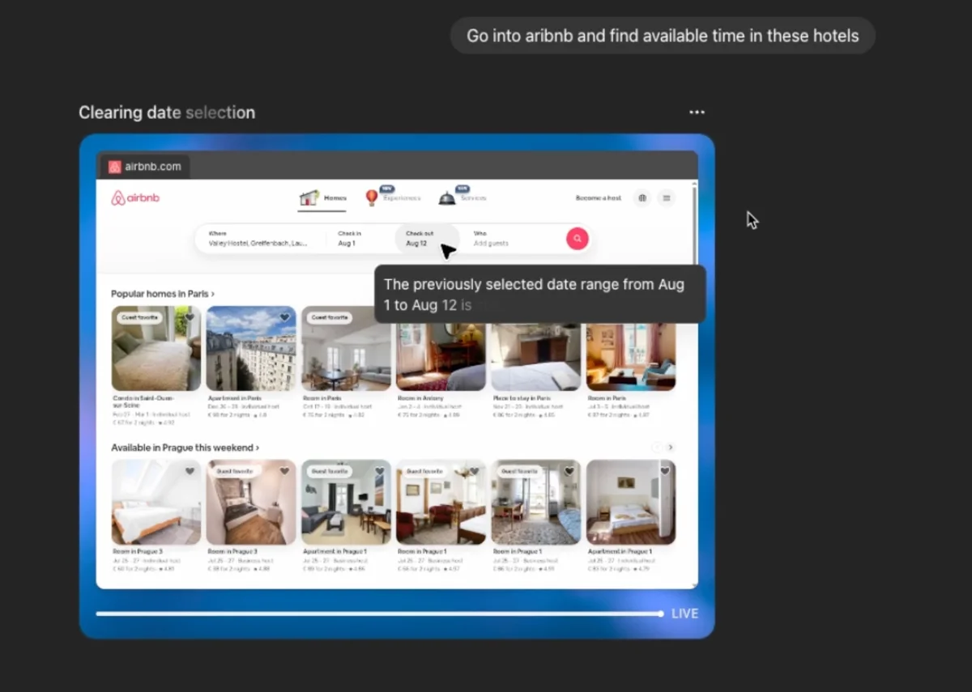
Task: Switch to the Services tab
Action: pos(463,198)
